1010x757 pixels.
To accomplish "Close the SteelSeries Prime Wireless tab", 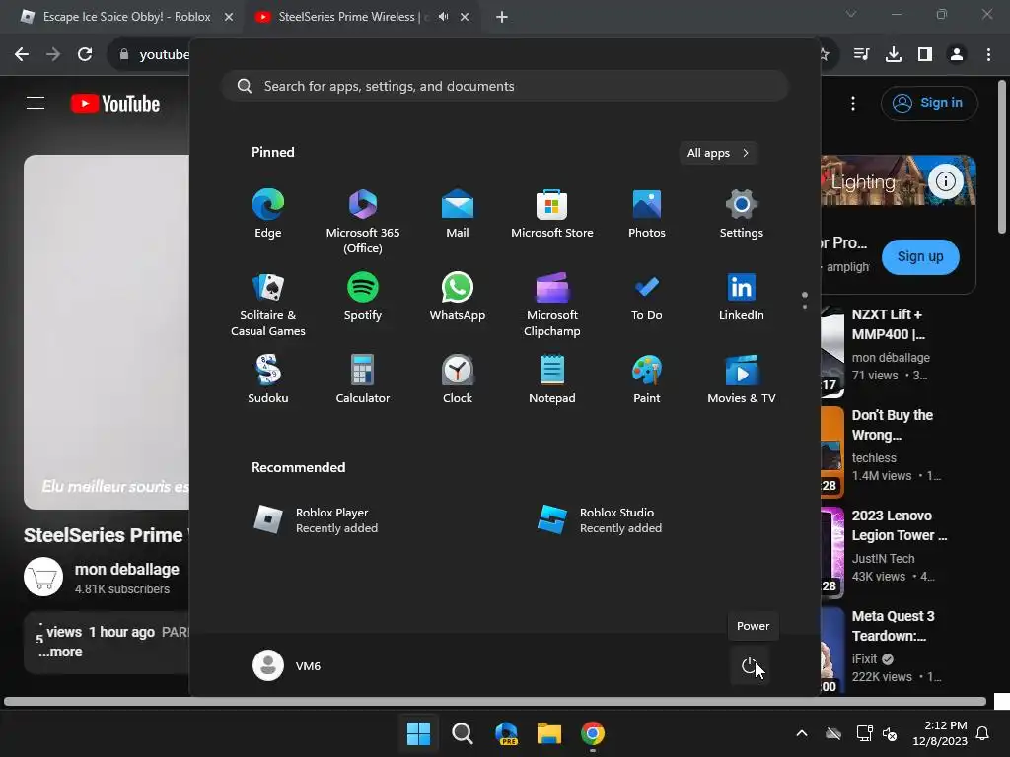I will 465,17.
